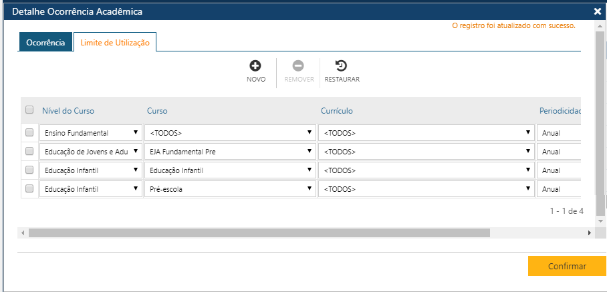Click the vertical scrollbar down arrow

click(x=600, y=221)
